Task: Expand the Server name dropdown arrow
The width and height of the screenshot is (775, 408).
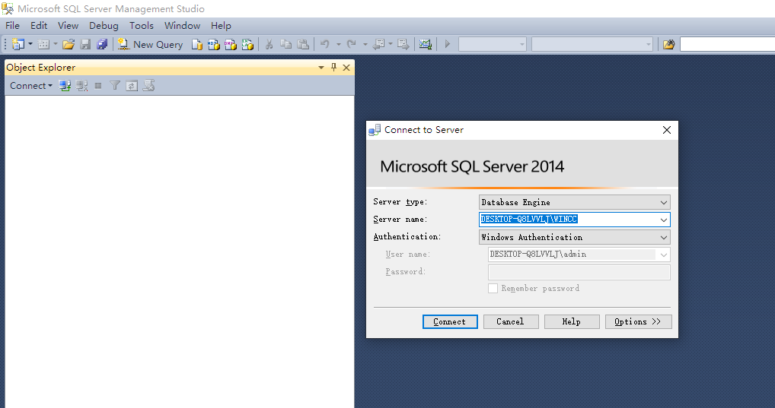Action: click(x=663, y=220)
